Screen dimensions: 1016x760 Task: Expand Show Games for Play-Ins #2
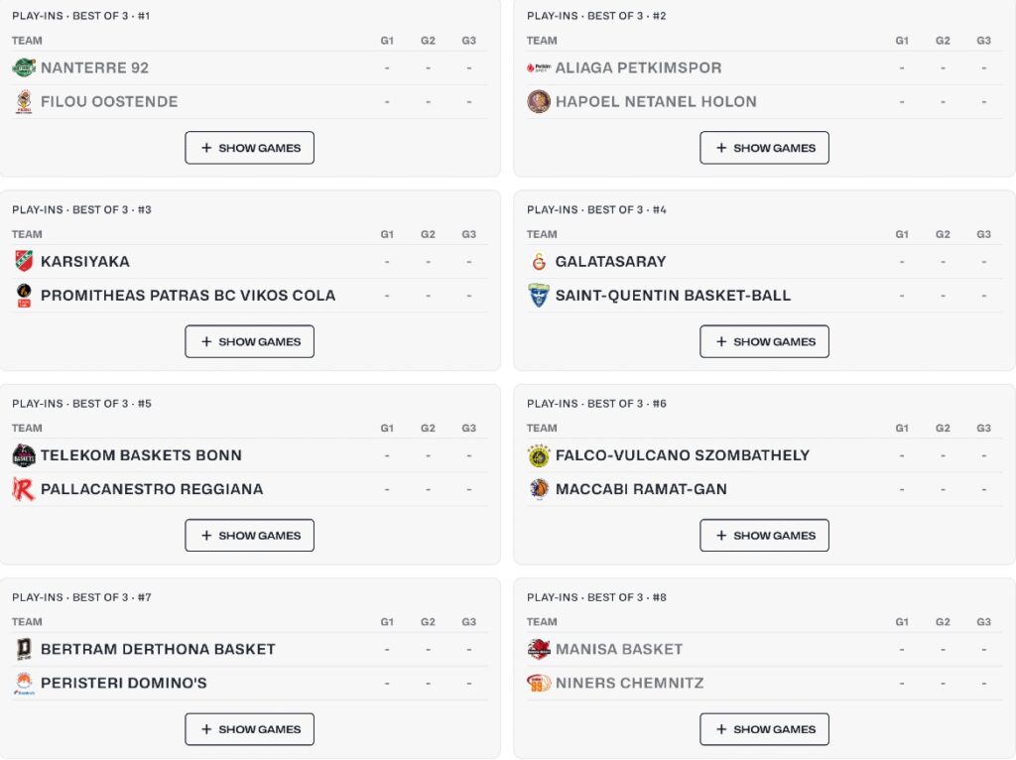click(x=764, y=148)
